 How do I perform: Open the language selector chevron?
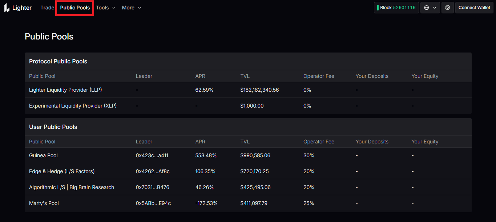pos(435,8)
